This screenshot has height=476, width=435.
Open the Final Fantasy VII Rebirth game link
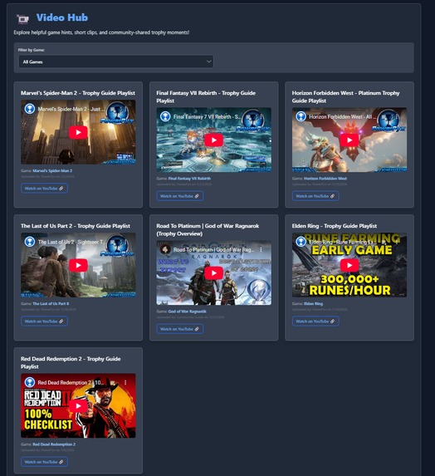pos(189,179)
